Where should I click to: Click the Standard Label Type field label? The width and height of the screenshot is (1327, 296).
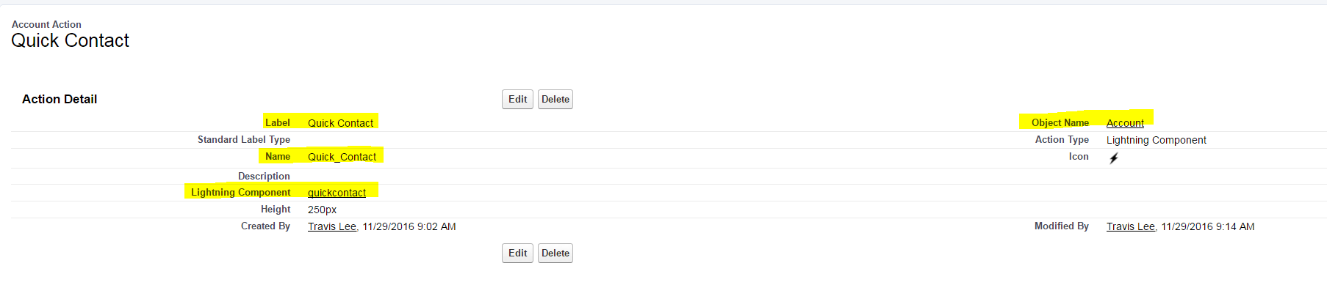243,140
